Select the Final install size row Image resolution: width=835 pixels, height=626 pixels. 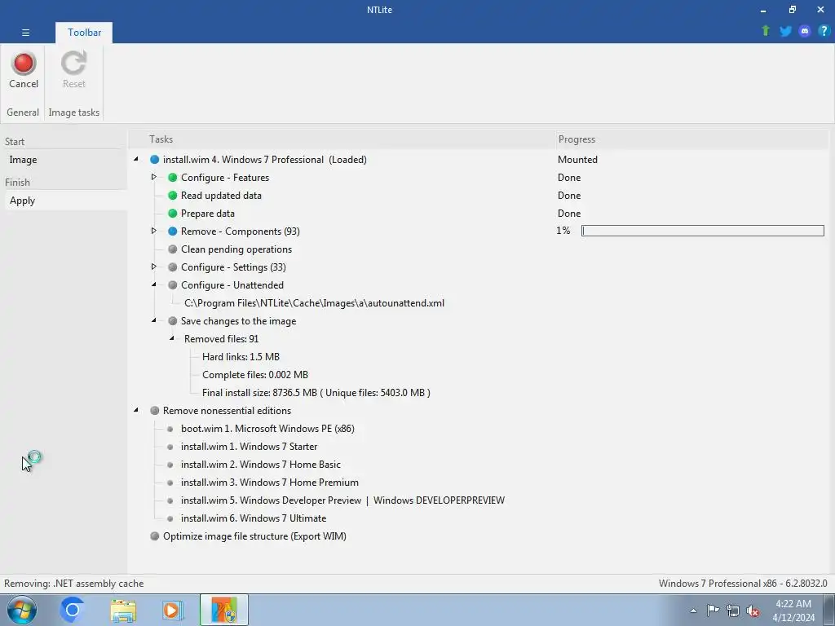pos(316,393)
